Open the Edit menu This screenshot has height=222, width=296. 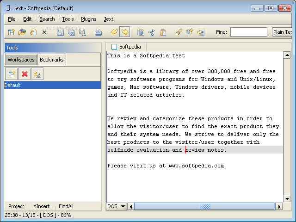(x=27, y=19)
